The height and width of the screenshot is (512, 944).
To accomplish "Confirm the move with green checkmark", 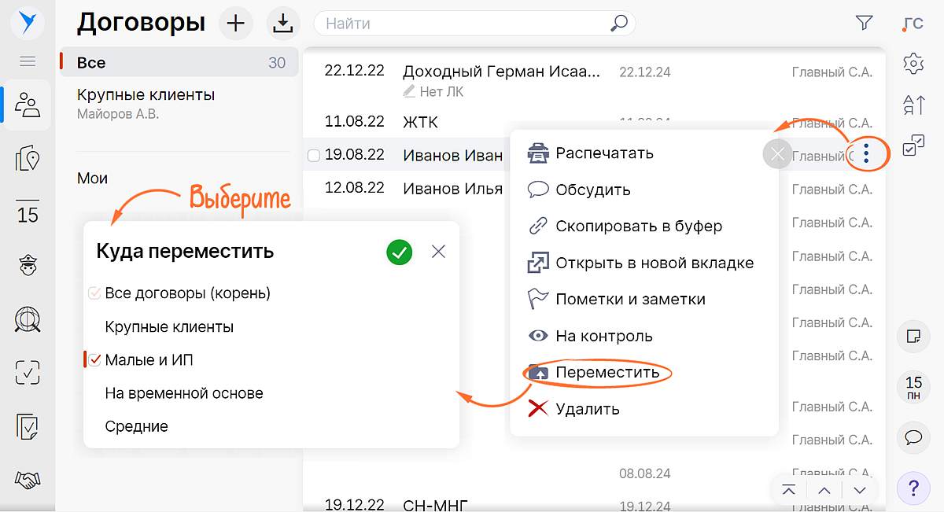I will (x=400, y=252).
